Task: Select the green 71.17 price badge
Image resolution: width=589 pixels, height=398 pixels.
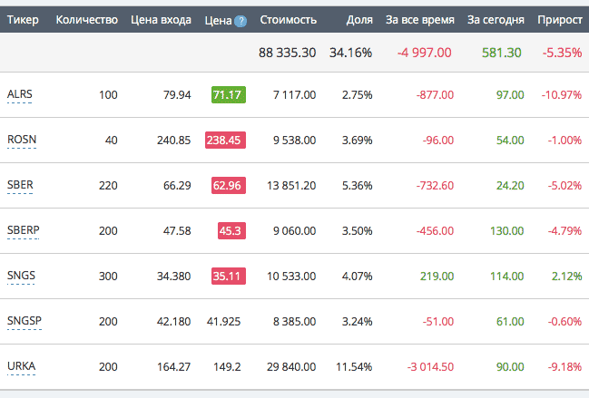Action: [x=229, y=94]
